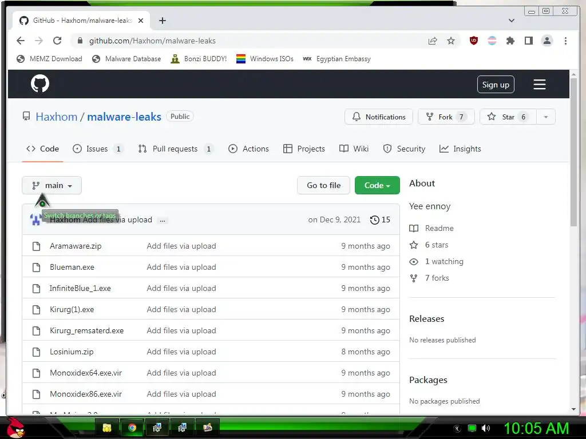Open the Kirurg_remsaterd.exe file
The image size is (586, 439).
point(87,331)
